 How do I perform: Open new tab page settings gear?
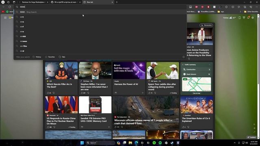[x=253, y=18]
